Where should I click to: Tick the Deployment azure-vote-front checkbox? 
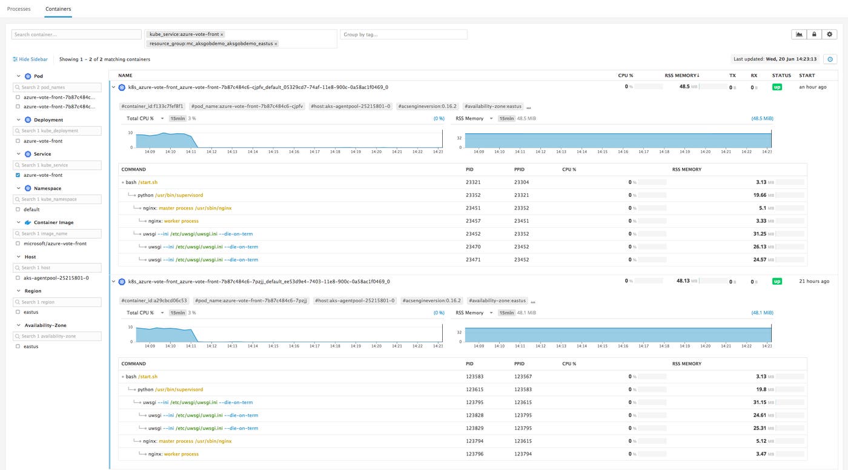(x=18, y=141)
